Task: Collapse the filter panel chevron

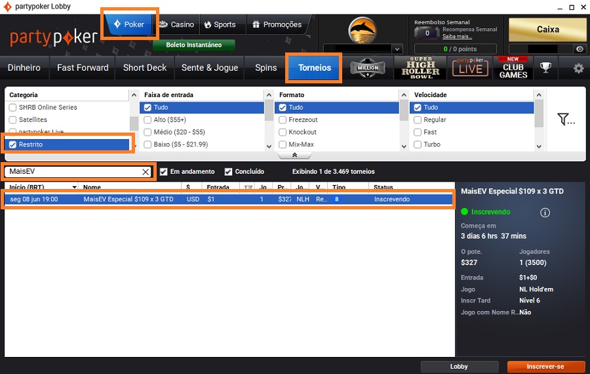Action: pos(294,155)
